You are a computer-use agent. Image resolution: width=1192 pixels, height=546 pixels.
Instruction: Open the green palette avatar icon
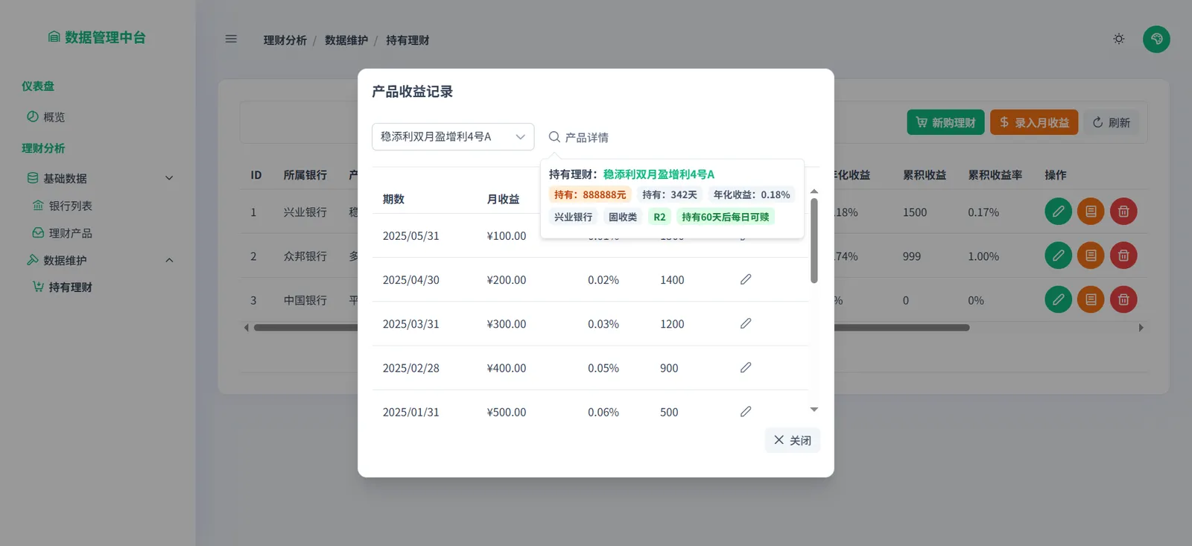tap(1156, 39)
